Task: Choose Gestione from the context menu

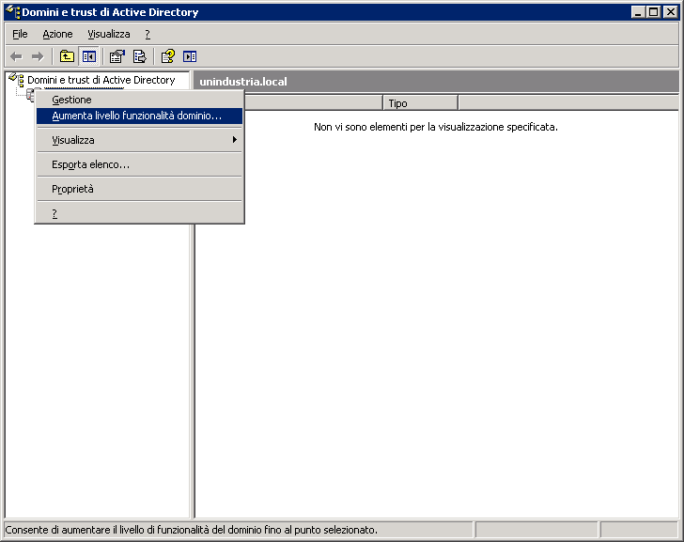Action: click(x=139, y=100)
